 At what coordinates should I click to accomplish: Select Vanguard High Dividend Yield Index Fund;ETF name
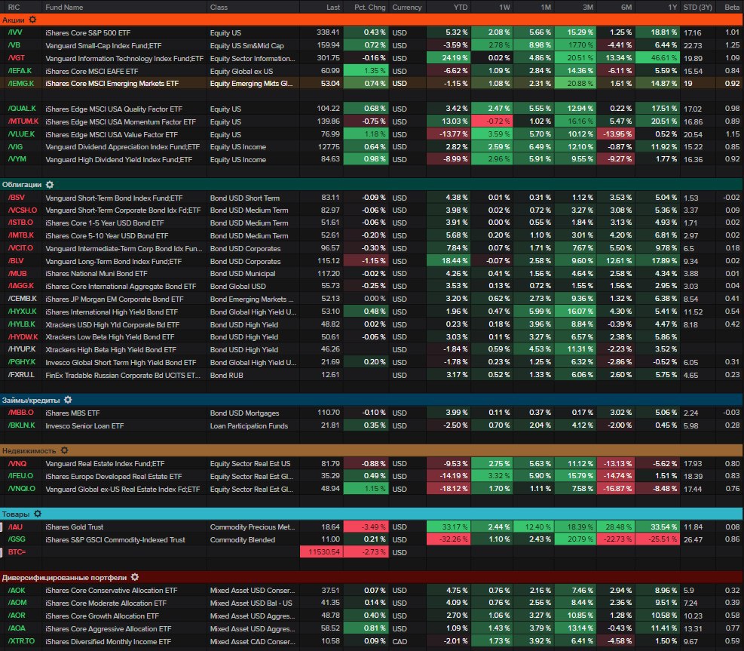[118, 160]
